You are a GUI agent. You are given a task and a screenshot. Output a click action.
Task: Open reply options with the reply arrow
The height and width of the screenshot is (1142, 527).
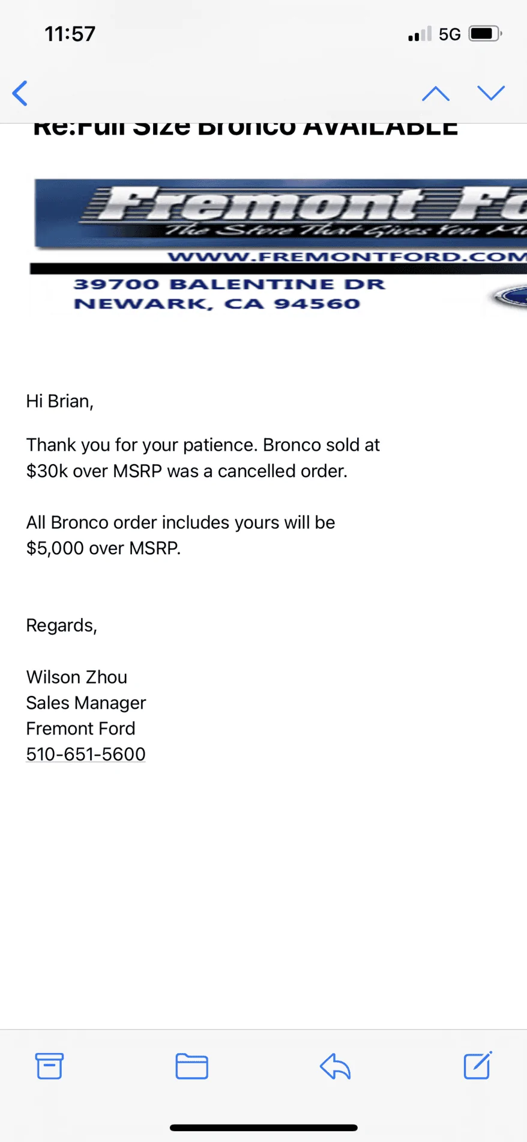click(x=335, y=1066)
